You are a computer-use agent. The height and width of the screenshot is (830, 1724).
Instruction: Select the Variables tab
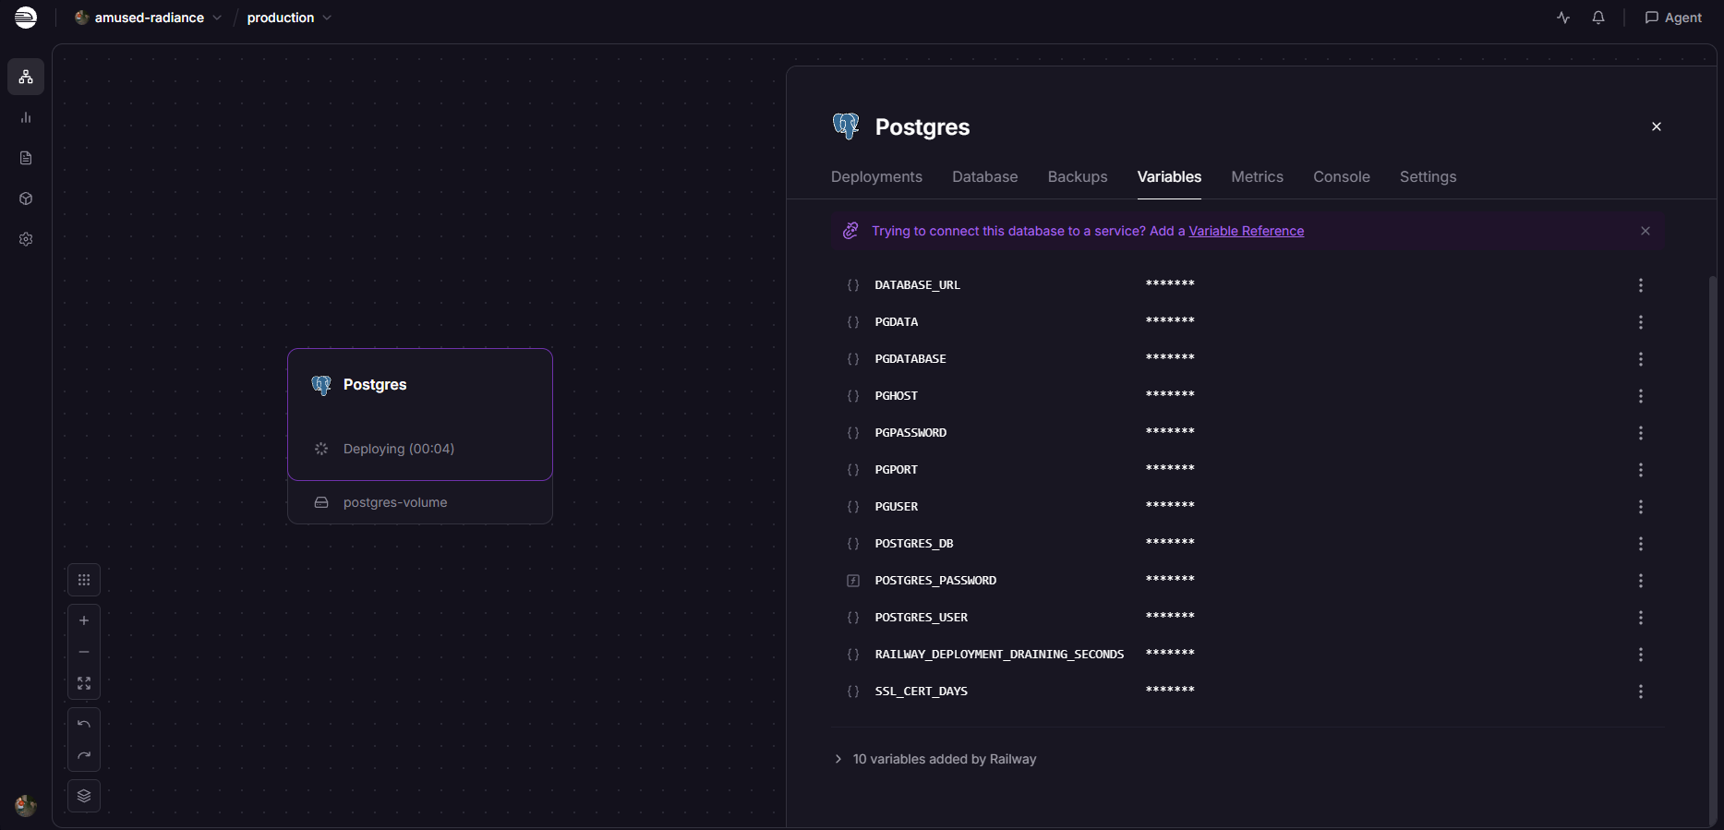point(1169,176)
